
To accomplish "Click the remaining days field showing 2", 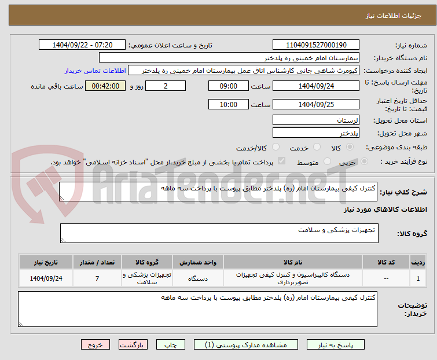I will coord(166,86).
